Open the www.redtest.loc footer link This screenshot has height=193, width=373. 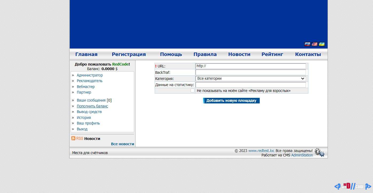pyautogui.click(x=261, y=151)
